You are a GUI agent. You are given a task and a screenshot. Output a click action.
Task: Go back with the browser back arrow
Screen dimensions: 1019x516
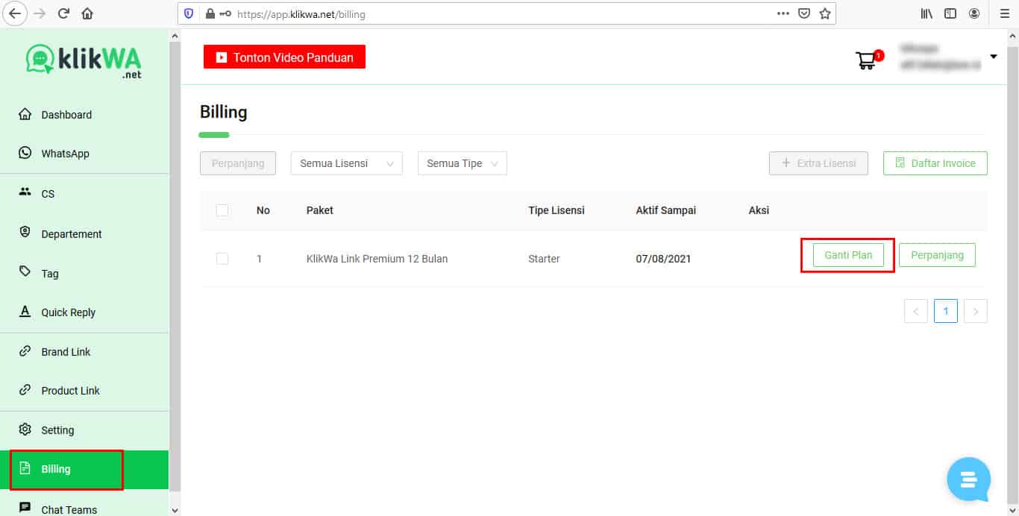point(16,13)
